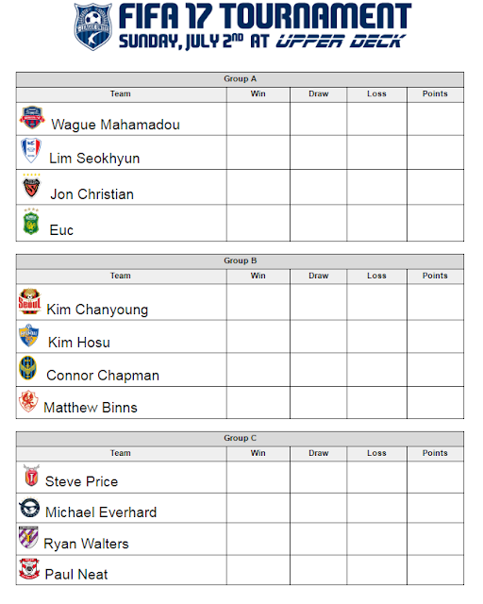This screenshot has width=483, height=604.
Task: Click the FIFA 17 Tournament title text
Action: click(x=265, y=16)
